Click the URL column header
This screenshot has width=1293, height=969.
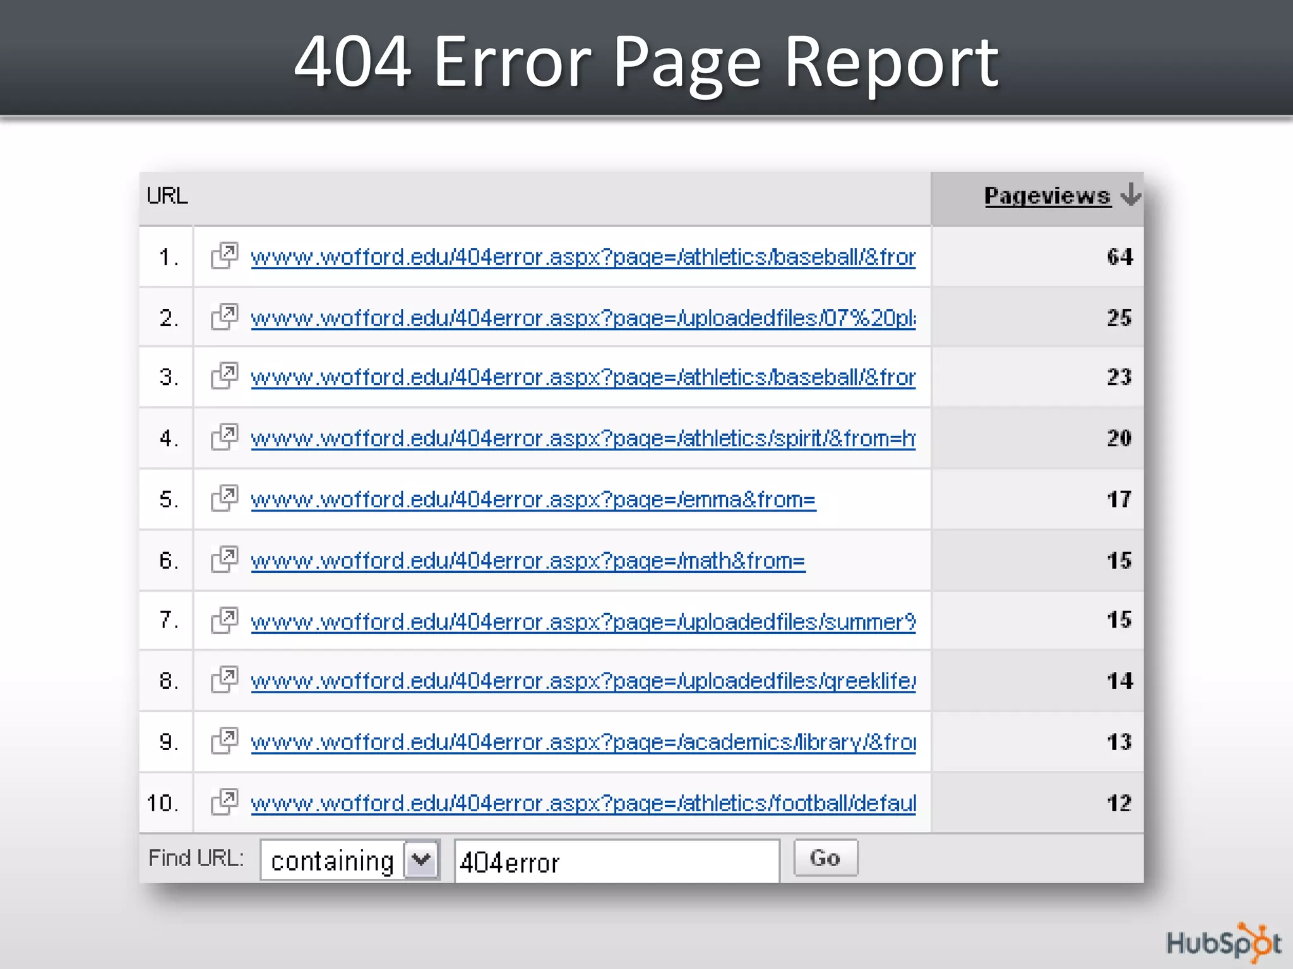167,196
